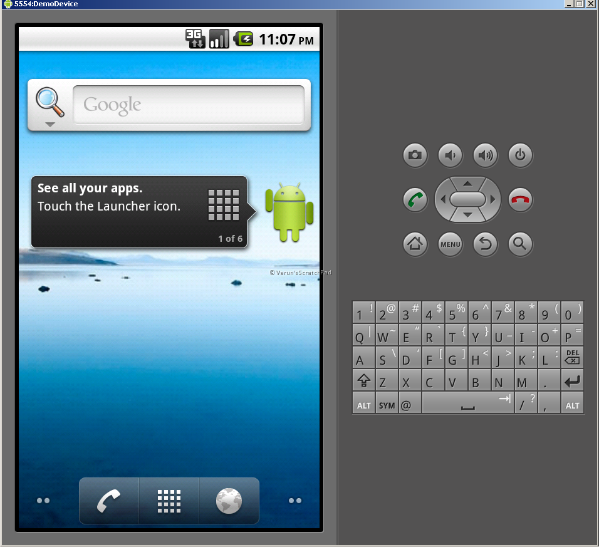Click the power button icon

pyautogui.click(x=520, y=155)
